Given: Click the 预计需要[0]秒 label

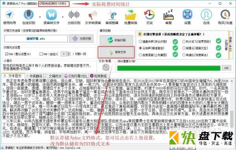Looking at the screenshot, I should 126,61.
